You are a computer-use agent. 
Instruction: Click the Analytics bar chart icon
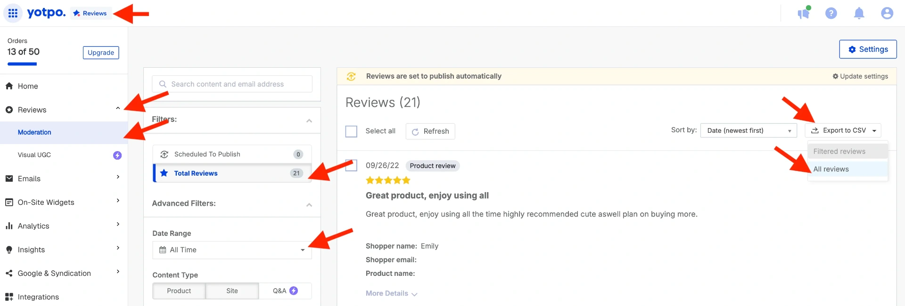(x=9, y=226)
